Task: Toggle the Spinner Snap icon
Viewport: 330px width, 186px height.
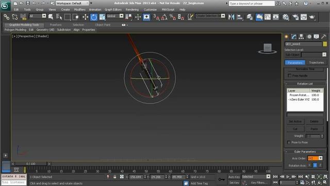Action: 181,17
